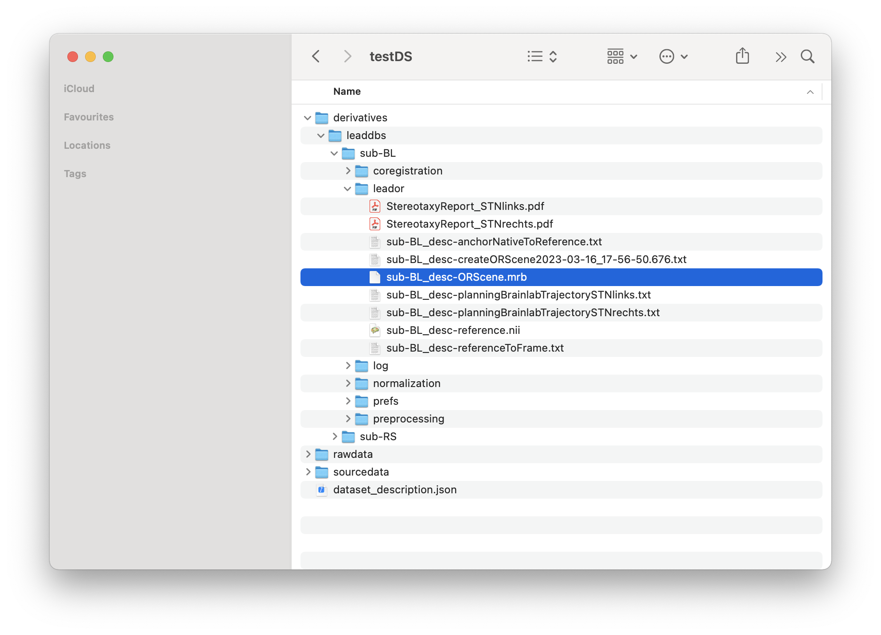Sort by the Name column header
The height and width of the screenshot is (635, 881).
click(x=347, y=92)
